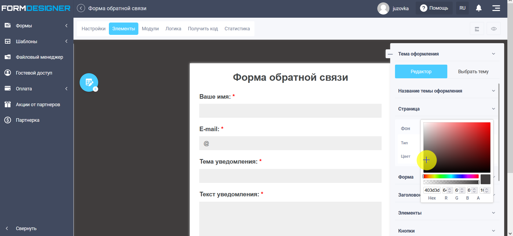Toggle form preview eye icon
This screenshot has width=513, height=236.
(x=494, y=29)
